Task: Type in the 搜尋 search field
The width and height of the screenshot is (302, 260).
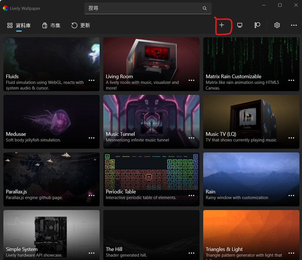Action: (x=143, y=8)
